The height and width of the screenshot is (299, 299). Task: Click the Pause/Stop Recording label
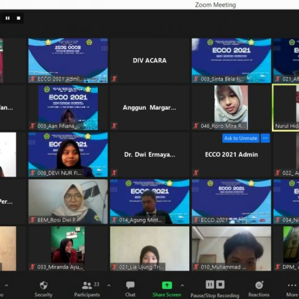(x=215, y=295)
